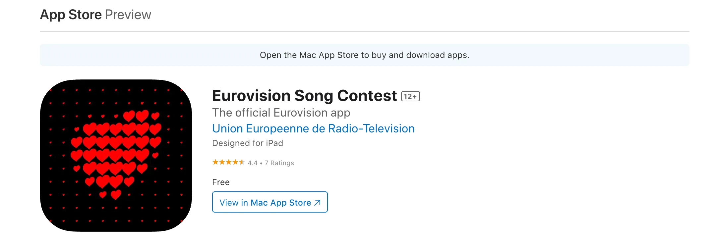The width and height of the screenshot is (716, 247).
Task: Click the official Eurovision app subtitle
Action: tap(281, 113)
